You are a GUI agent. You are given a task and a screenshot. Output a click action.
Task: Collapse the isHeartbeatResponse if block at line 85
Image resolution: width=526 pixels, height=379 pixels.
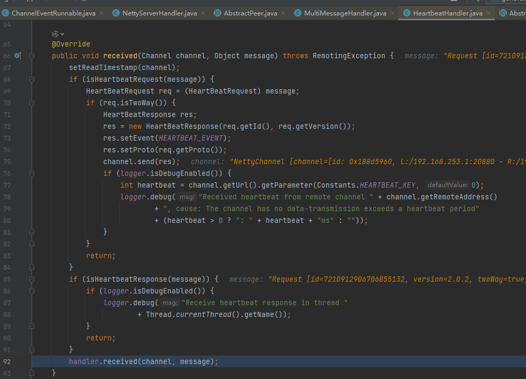click(32, 279)
